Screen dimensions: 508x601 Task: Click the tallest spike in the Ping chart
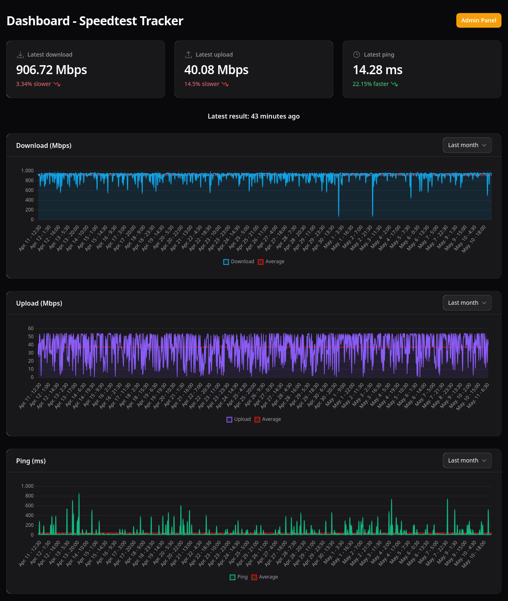[x=79, y=494]
